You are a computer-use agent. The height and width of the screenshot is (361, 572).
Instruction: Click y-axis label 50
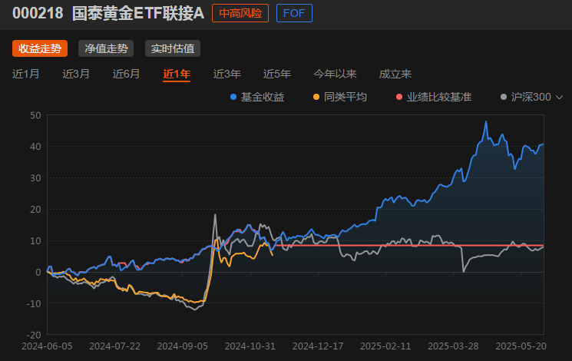(x=36, y=115)
